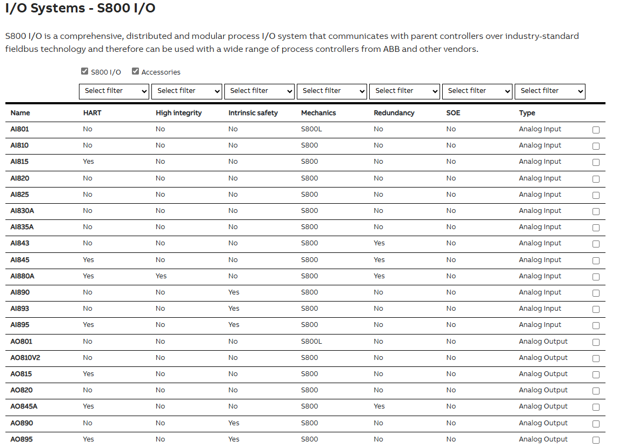Open the Type filter dropdown

coord(550,91)
